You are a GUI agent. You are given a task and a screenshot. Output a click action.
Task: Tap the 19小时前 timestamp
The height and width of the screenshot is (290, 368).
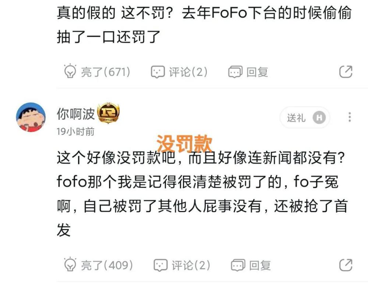(x=75, y=132)
